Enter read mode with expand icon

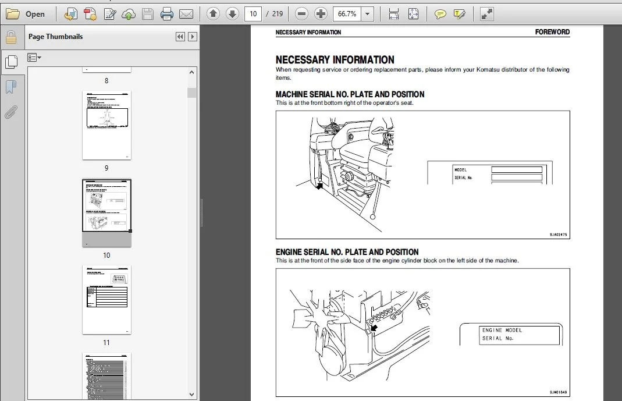pos(486,14)
